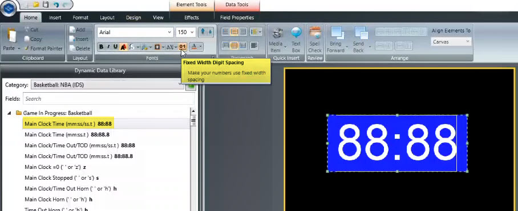The image size is (518, 211).
Task: Switch to the View ribbon tab
Action: point(158,18)
